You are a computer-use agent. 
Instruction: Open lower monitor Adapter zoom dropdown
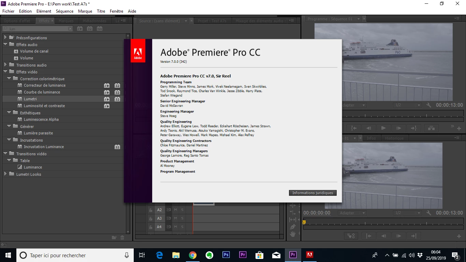coord(352,213)
